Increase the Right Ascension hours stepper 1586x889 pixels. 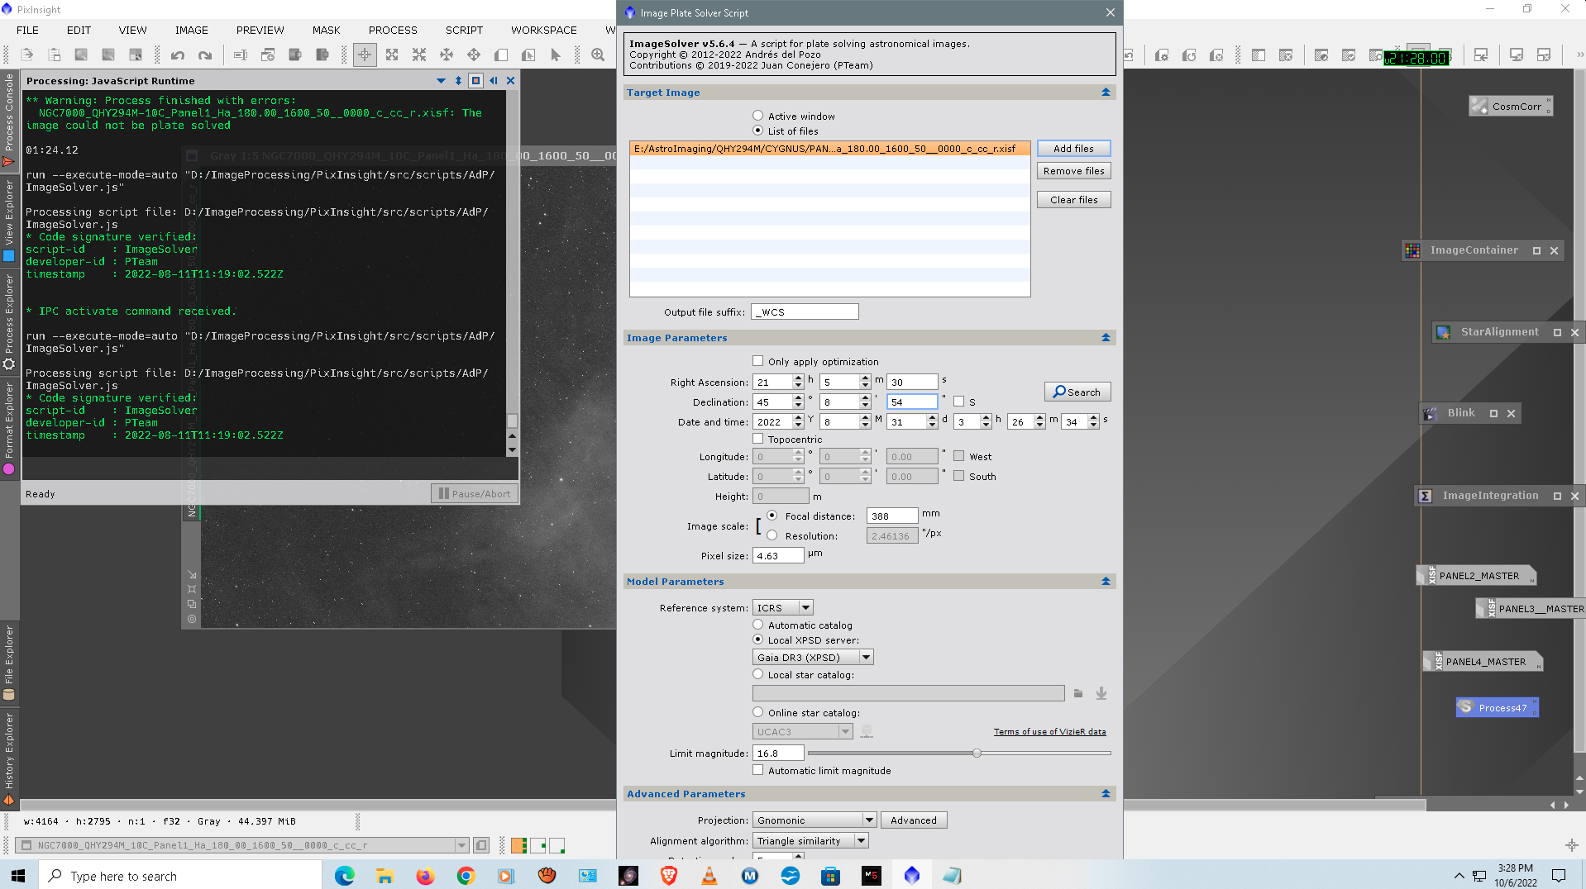(798, 378)
